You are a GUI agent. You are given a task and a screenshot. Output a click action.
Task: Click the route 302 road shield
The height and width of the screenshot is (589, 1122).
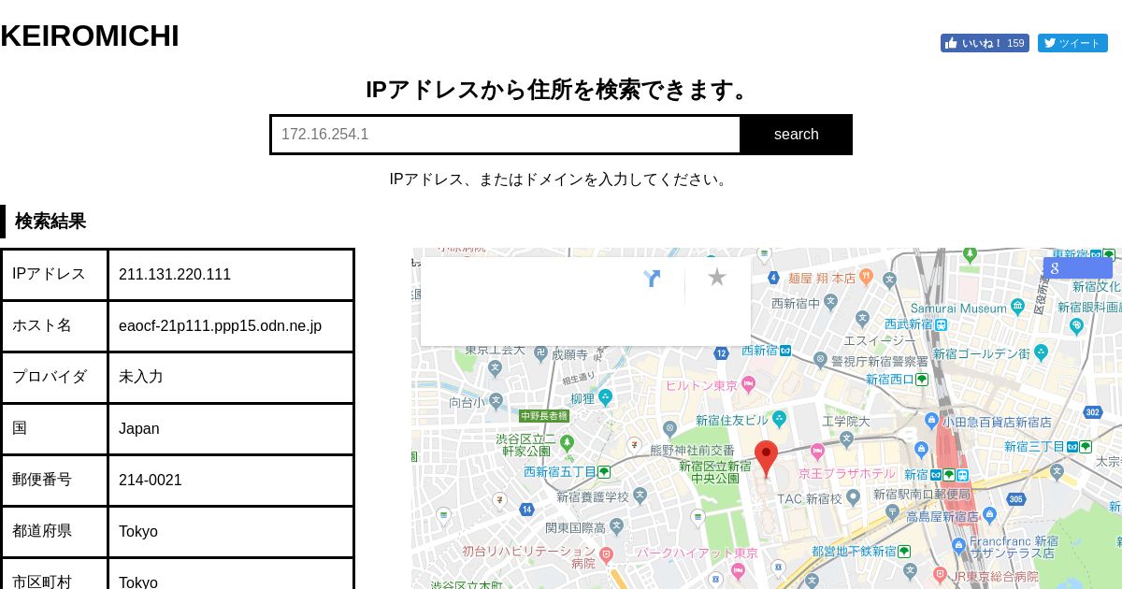click(x=1093, y=412)
